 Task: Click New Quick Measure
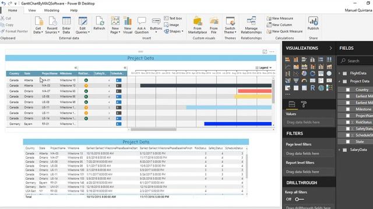285,31
